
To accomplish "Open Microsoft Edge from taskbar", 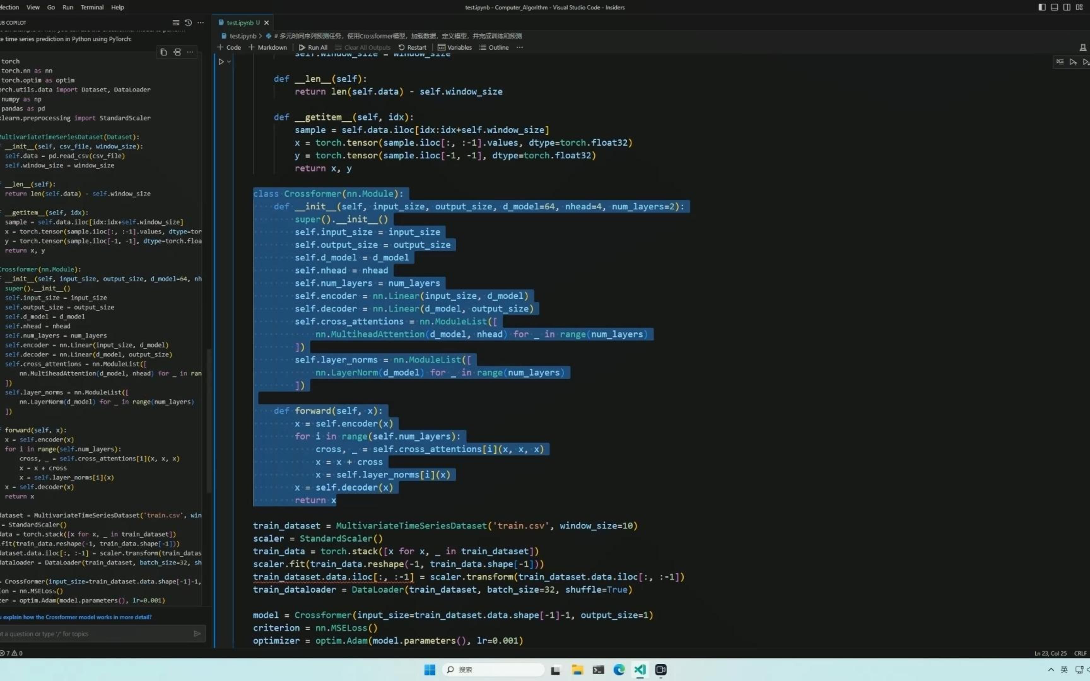I will (x=619, y=670).
